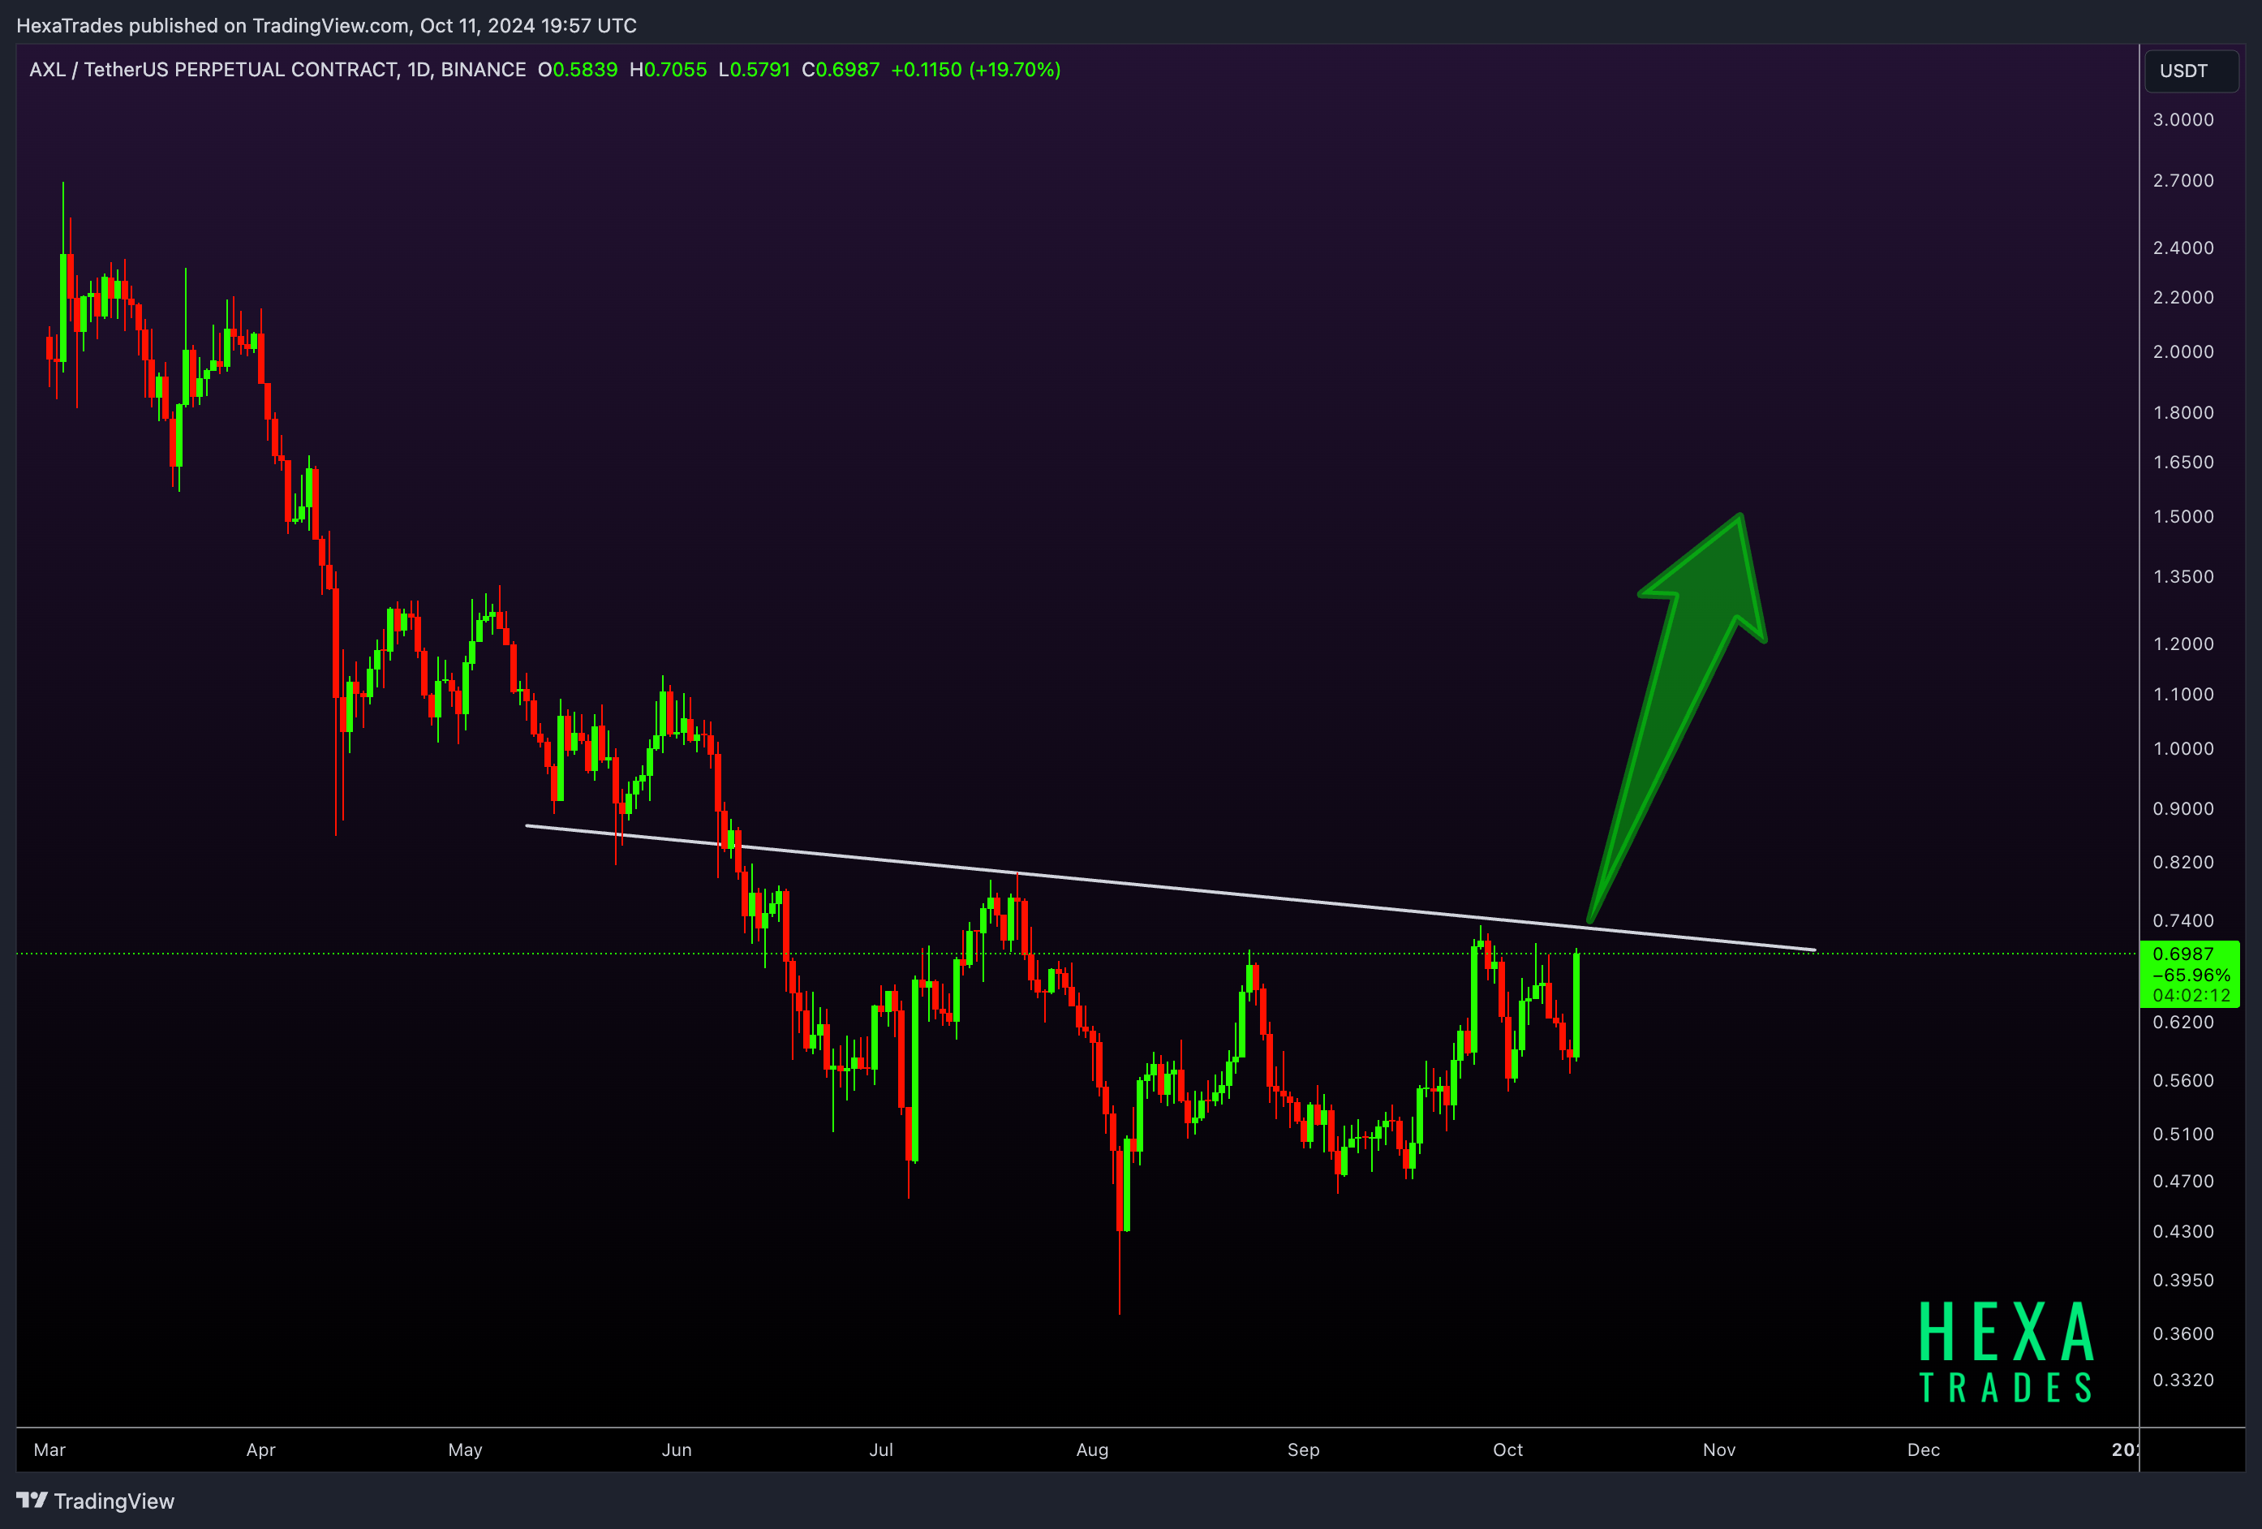Click the 0.4300 price axis label
The width and height of the screenshot is (2262, 1529).
(2182, 1231)
